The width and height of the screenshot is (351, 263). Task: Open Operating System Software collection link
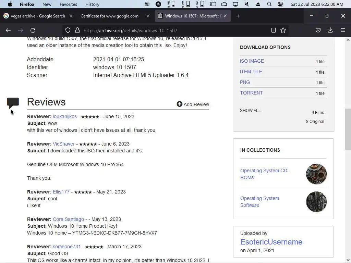click(260, 202)
